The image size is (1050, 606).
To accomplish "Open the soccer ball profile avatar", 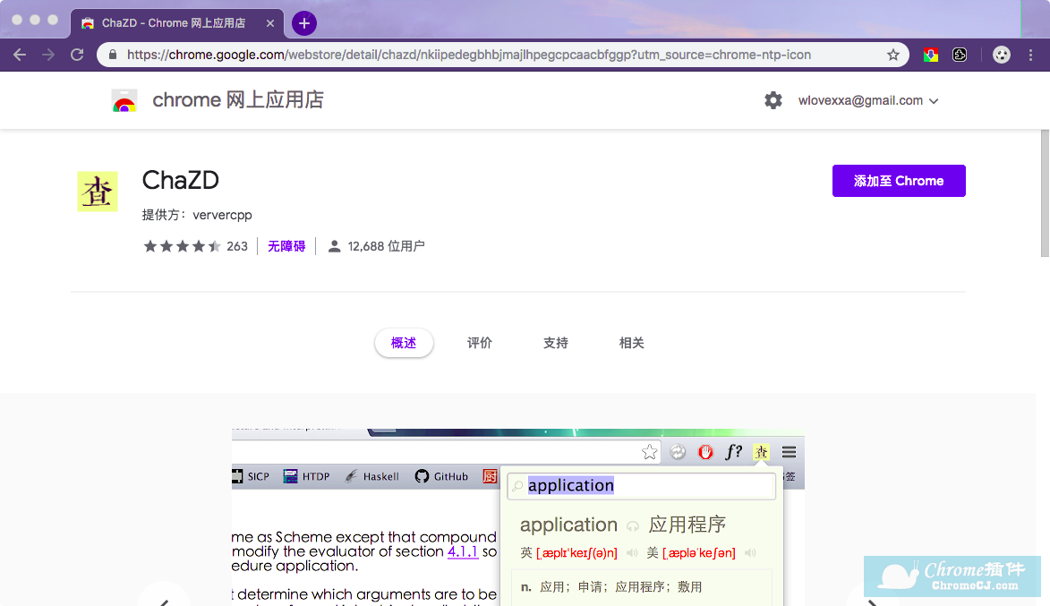I will tap(1001, 55).
